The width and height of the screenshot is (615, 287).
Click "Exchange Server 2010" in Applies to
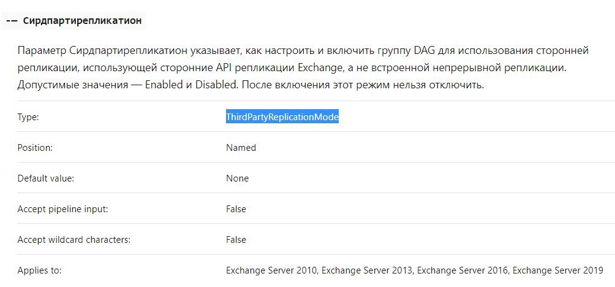[271, 270]
